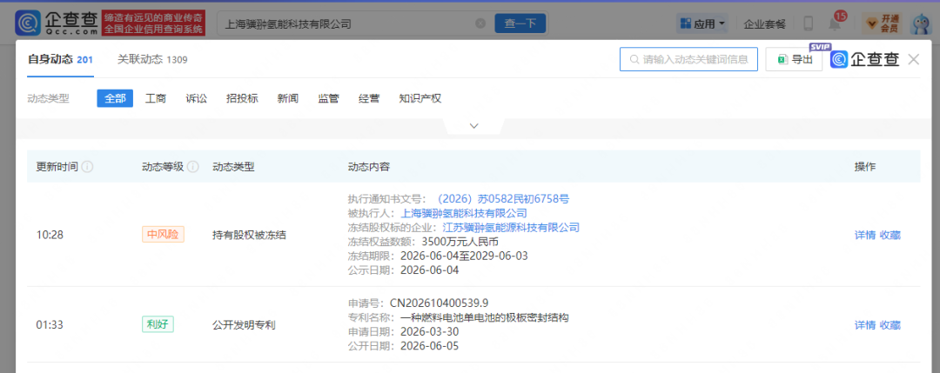Open the 应用 dropdown menu
Image resolution: width=940 pixels, height=373 pixels.
702,24
